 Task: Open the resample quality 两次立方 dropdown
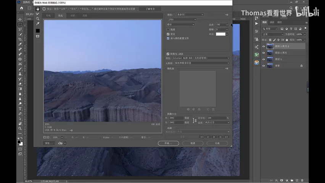(x=217, y=122)
